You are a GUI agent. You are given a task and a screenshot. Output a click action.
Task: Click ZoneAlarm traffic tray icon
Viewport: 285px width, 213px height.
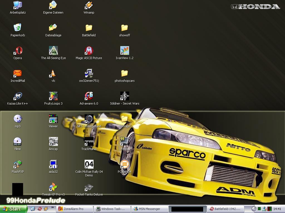pyautogui.click(x=270, y=209)
